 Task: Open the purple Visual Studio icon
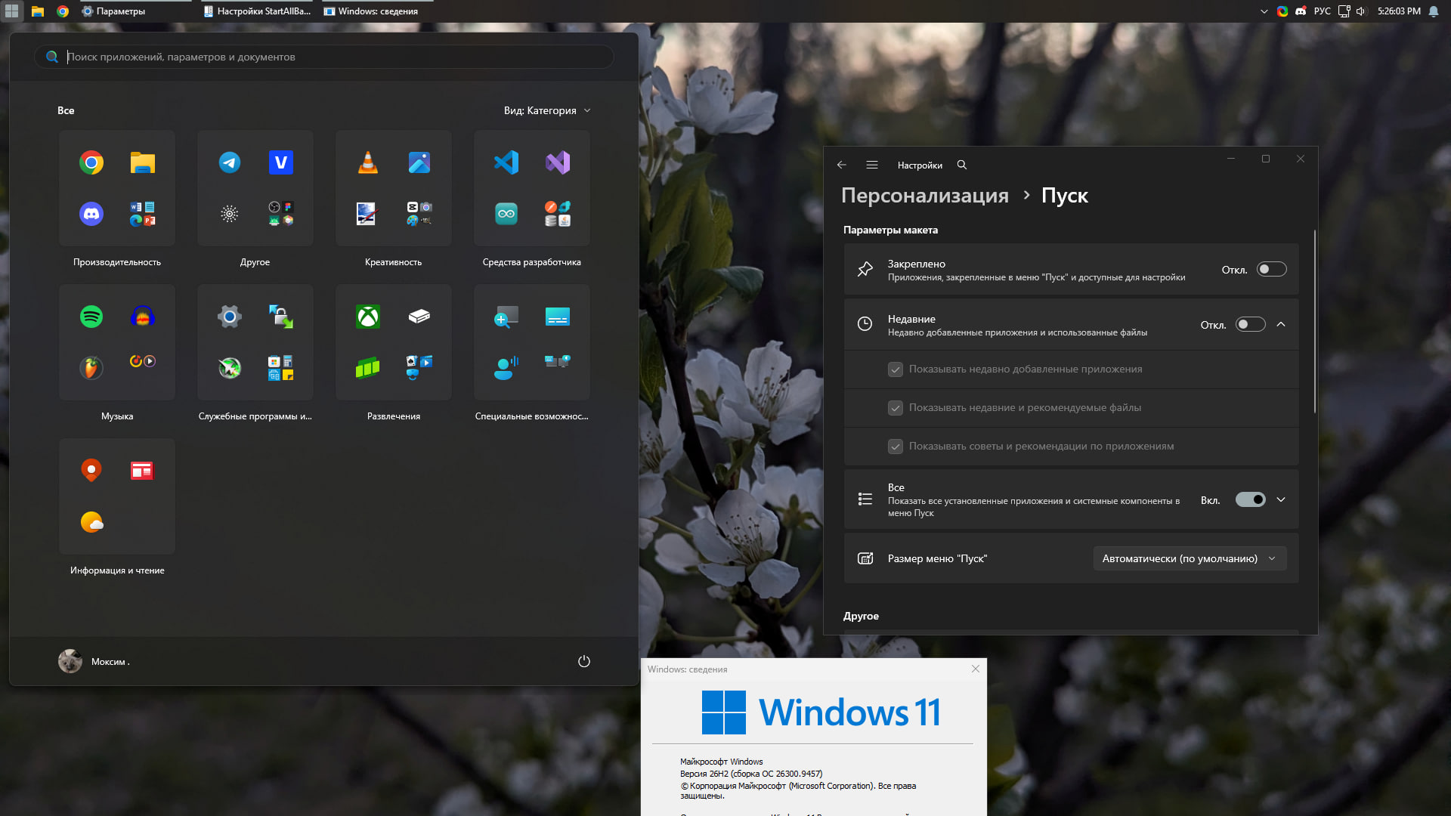coord(558,162)
